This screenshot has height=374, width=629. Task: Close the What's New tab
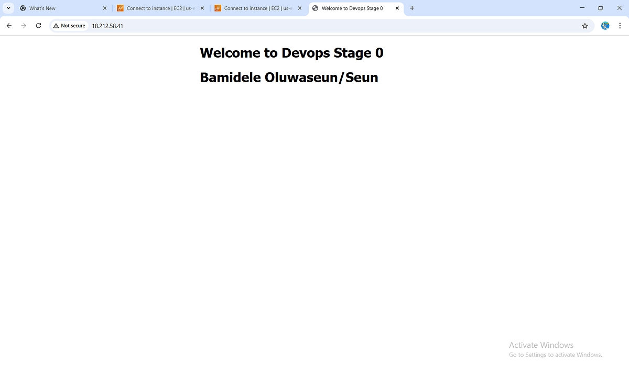(104, 8)
